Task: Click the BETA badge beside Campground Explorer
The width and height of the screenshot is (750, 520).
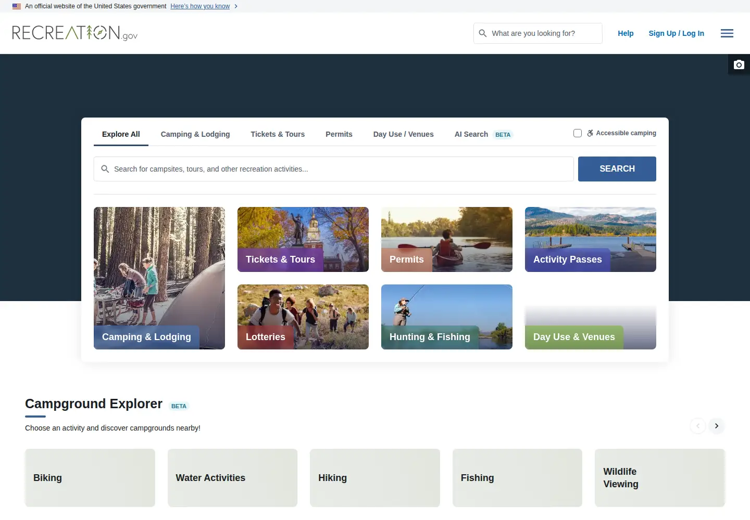Action: 179,406
